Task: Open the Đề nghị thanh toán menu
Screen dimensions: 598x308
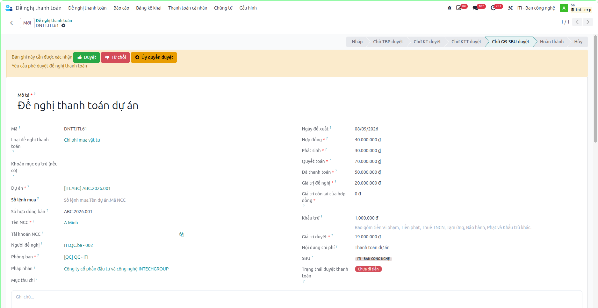Action: tap(87, 8)
